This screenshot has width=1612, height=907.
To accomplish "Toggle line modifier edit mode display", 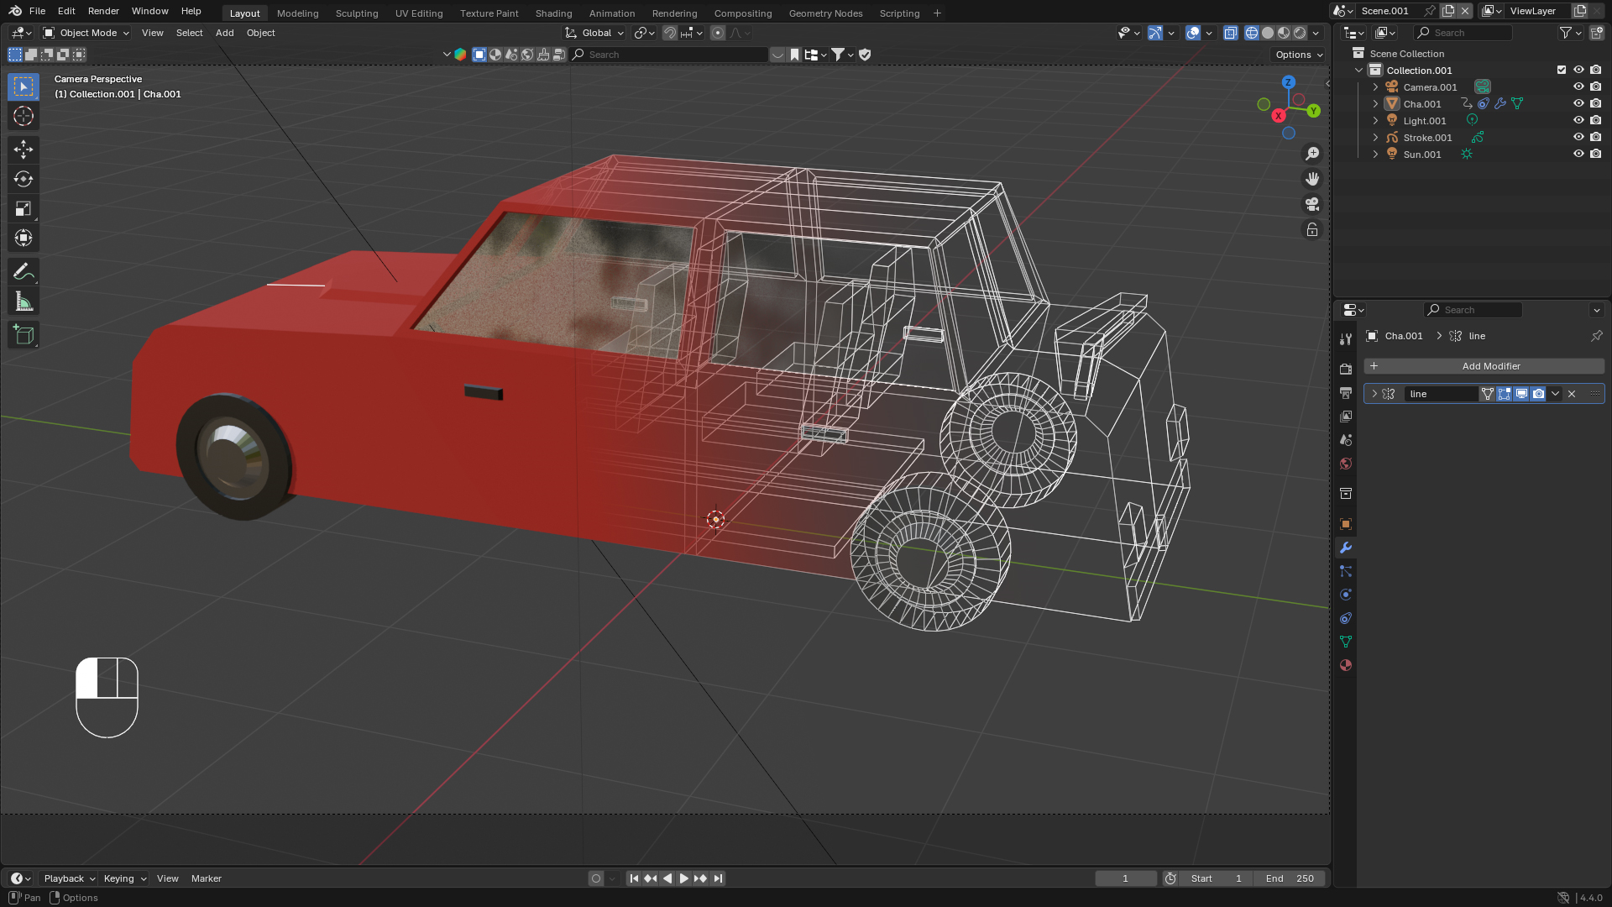I will [1505, 394].
